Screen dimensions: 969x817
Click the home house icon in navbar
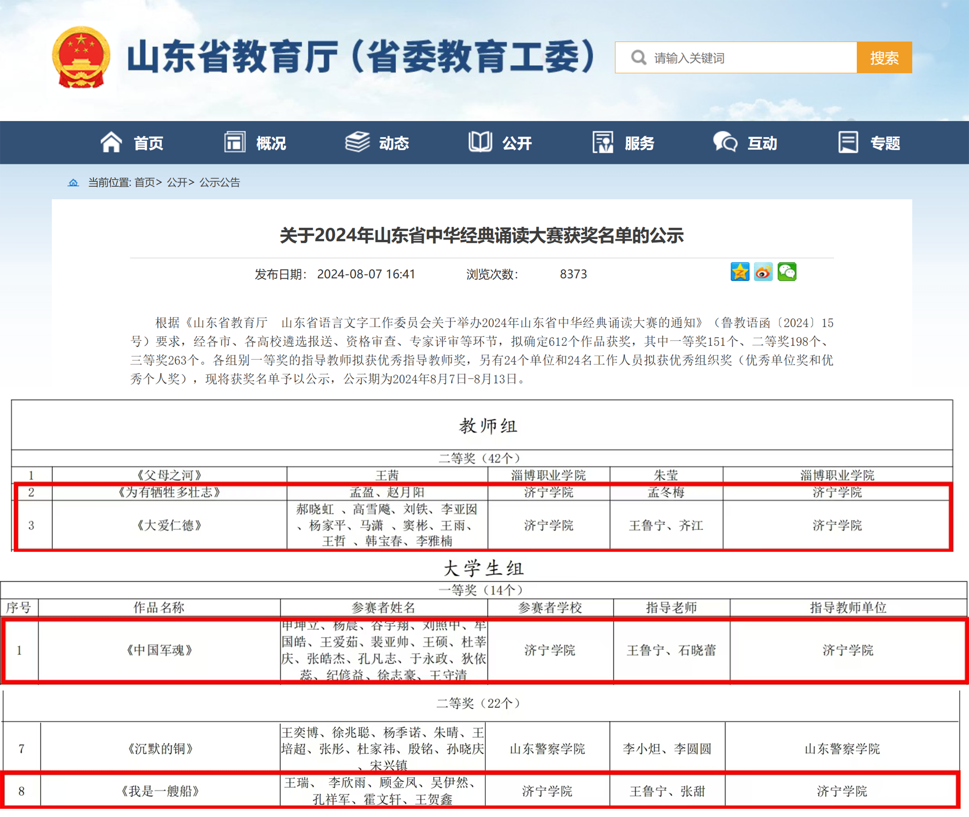111,142
